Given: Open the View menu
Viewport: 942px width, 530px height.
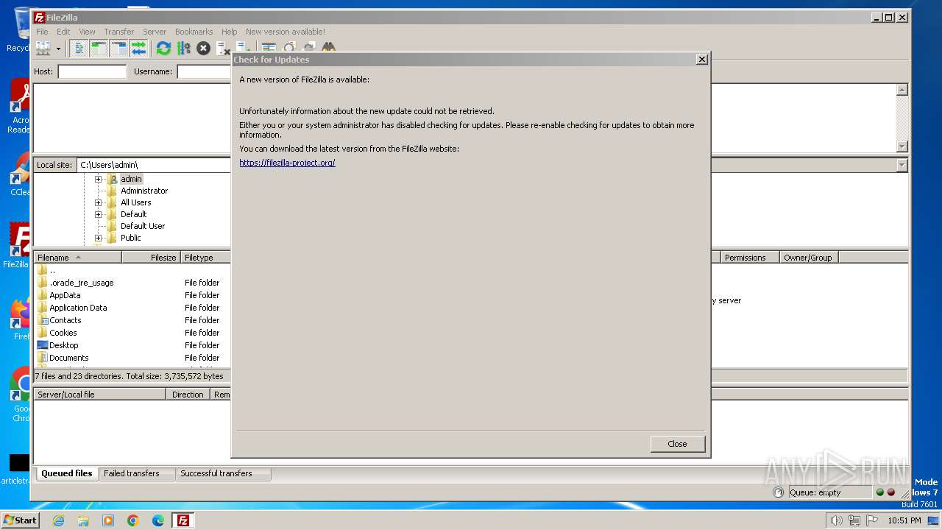Looking at the screenshot, I should click(x=87, y=32).
